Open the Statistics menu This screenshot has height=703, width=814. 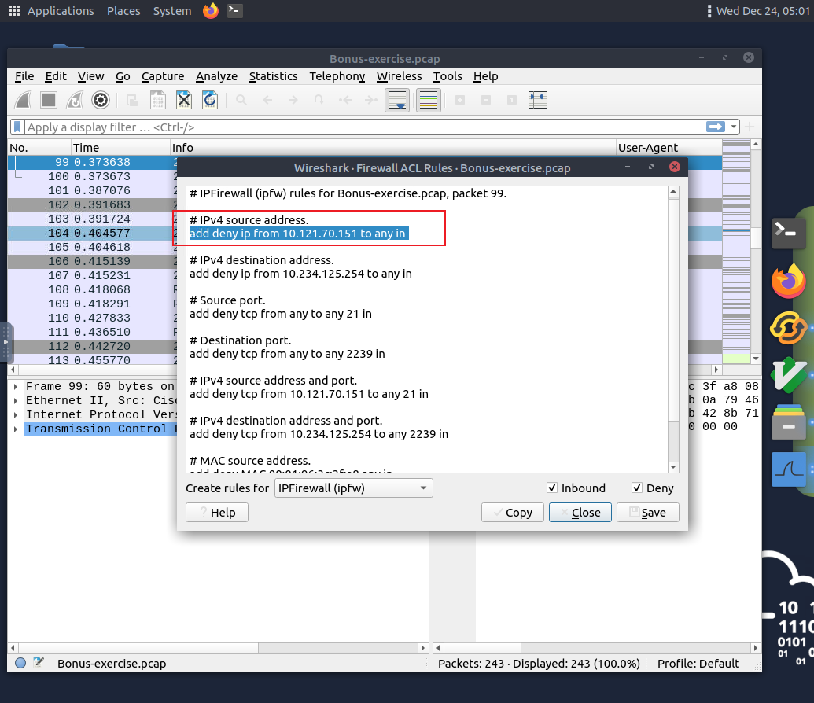click(273, 76)
